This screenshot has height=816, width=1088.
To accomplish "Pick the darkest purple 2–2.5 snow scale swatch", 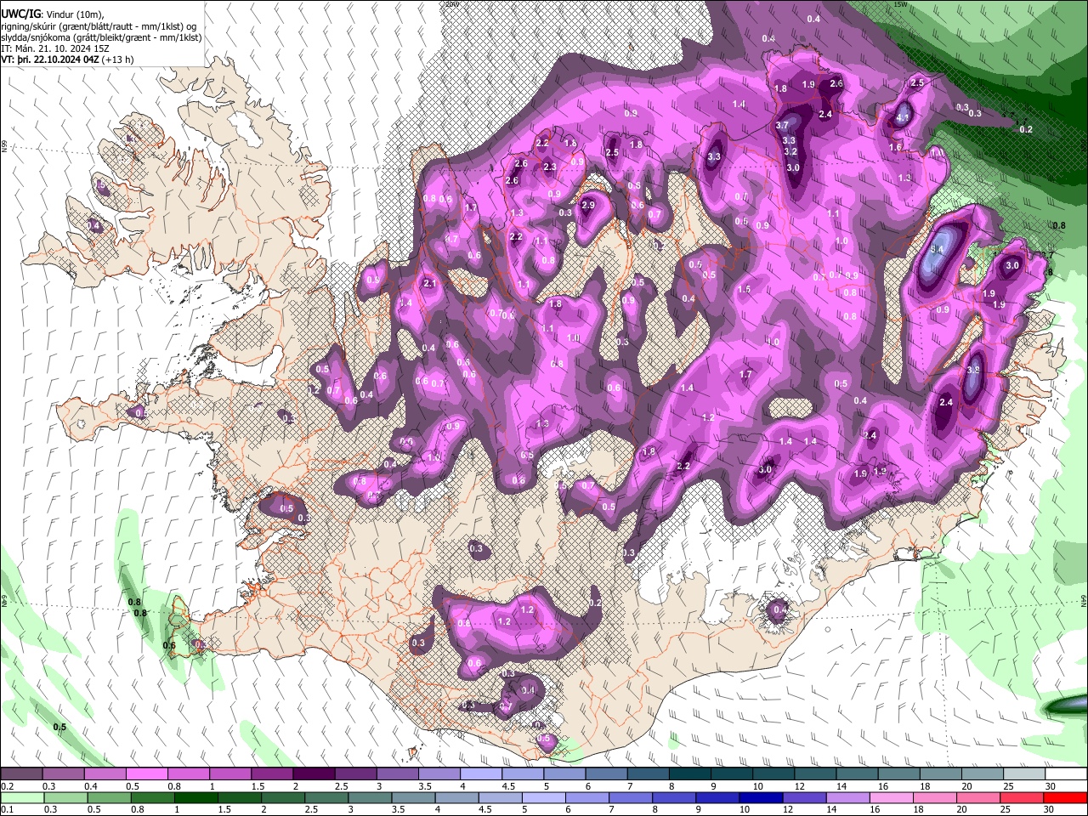I will 313,774.
